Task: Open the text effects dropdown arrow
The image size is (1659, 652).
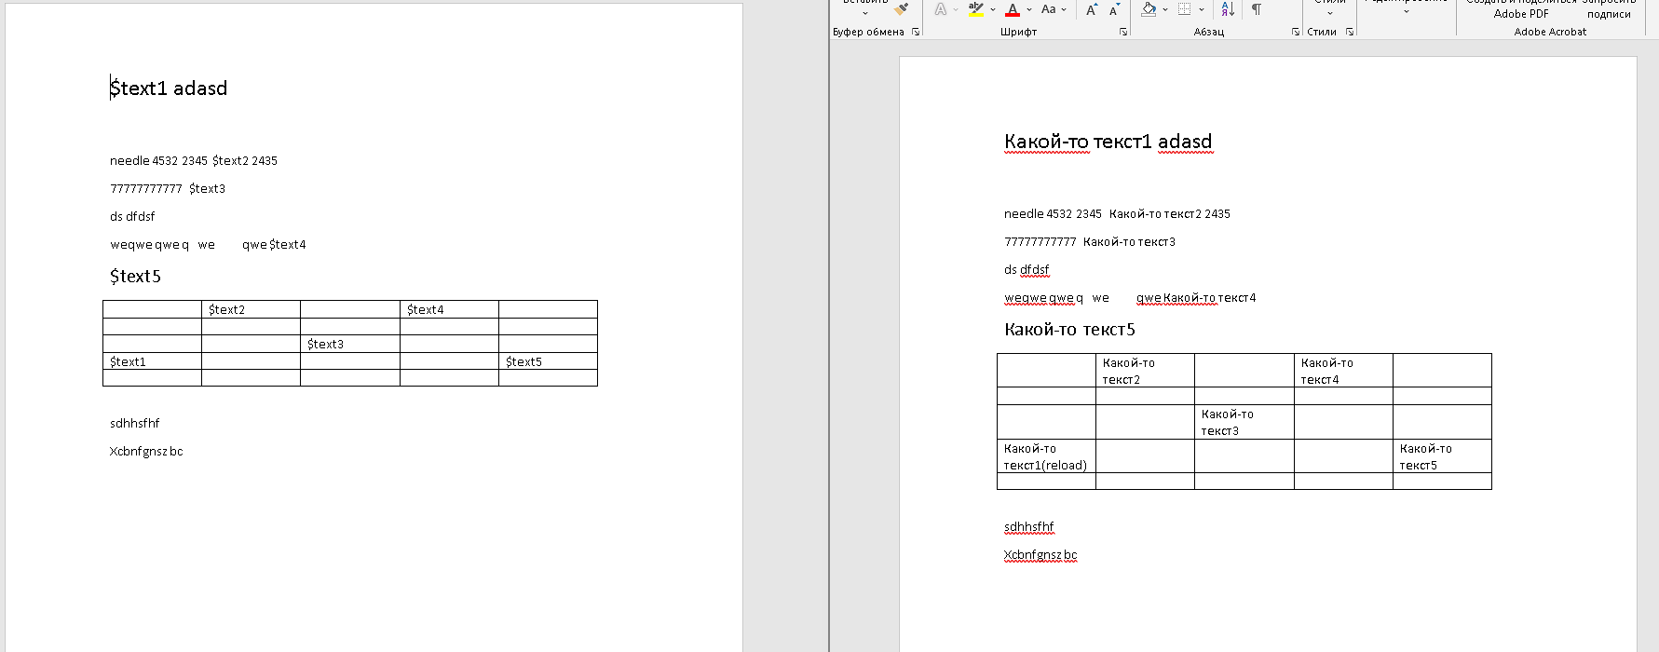Action: click(x=956, y=10)
